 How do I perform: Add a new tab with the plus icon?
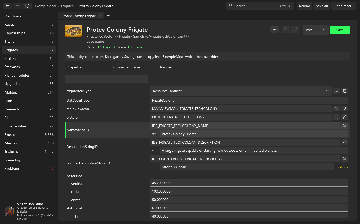click(108, 16)
